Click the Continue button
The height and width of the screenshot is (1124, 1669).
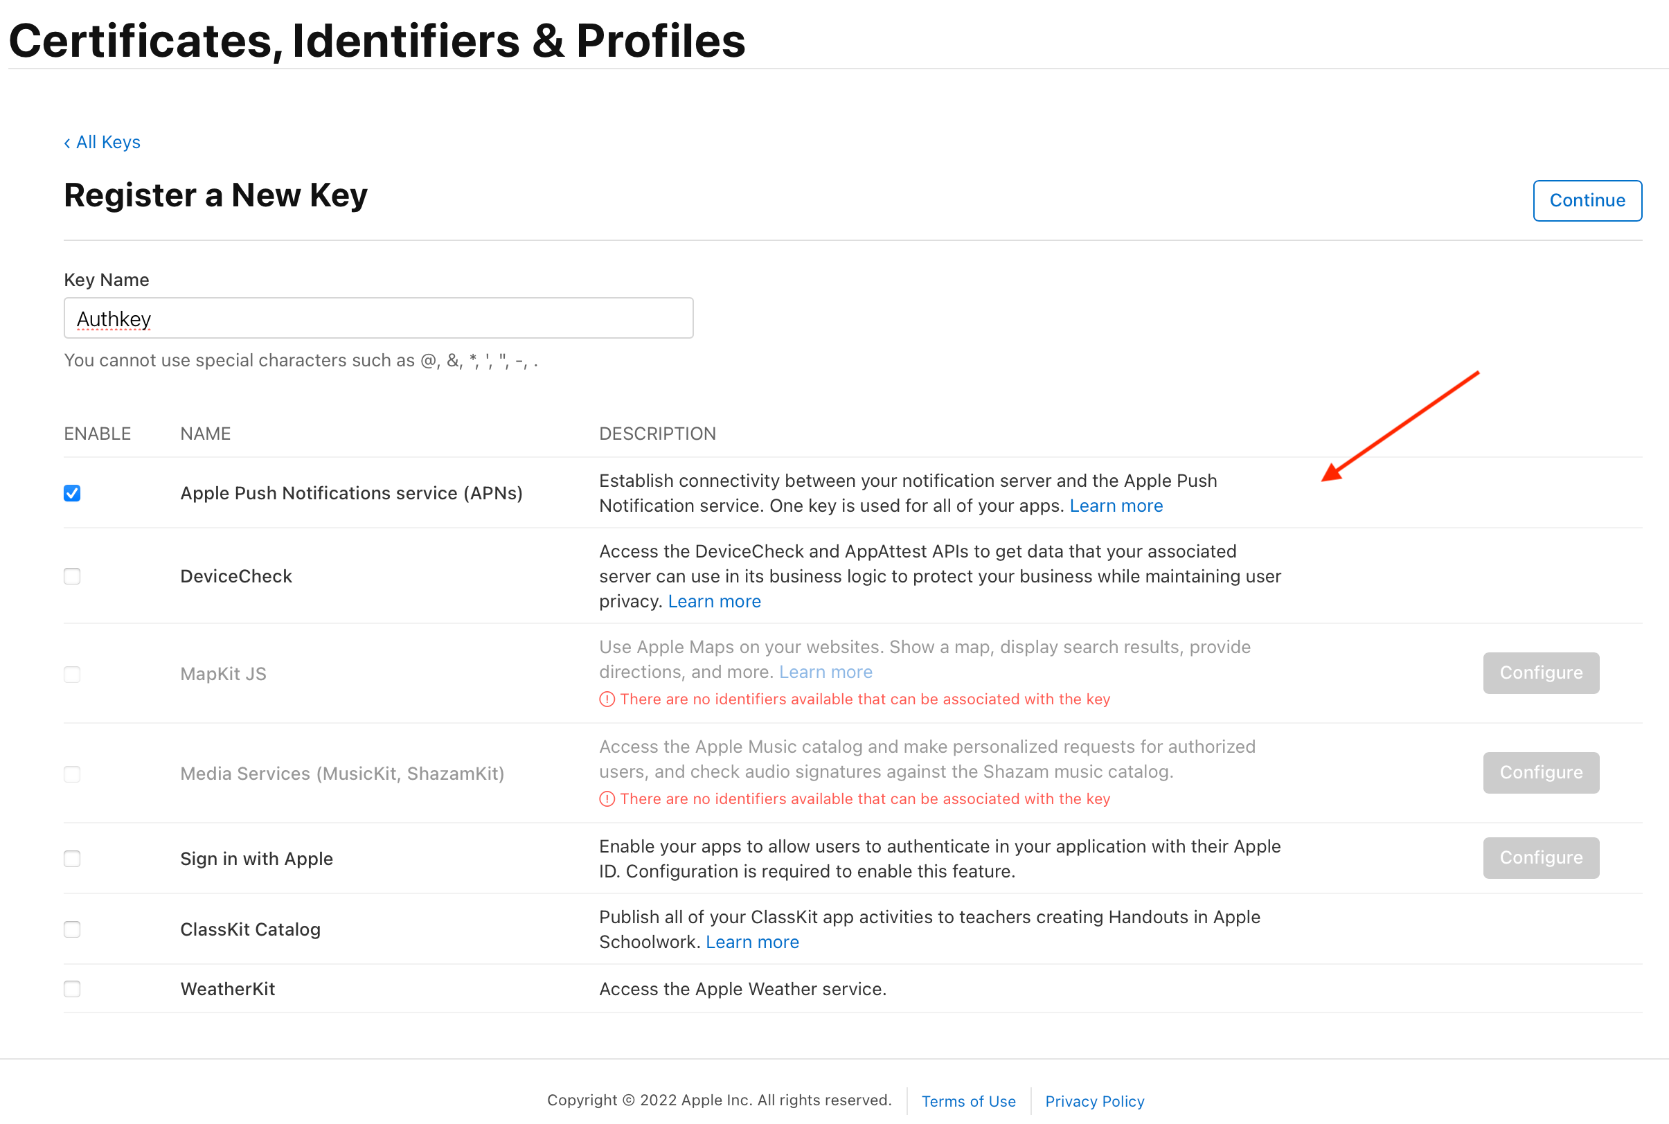(1587, 201)
